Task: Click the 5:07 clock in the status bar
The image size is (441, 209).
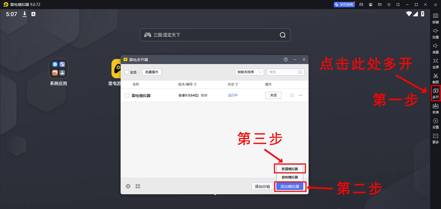Action: (11, 14)
